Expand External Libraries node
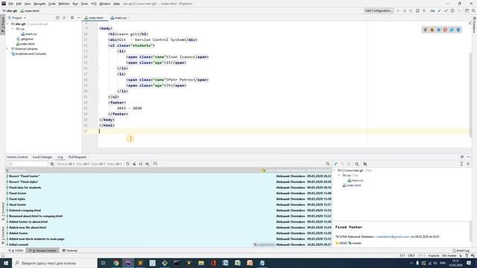This screenshot has height=268, width=477. [7, 48]
